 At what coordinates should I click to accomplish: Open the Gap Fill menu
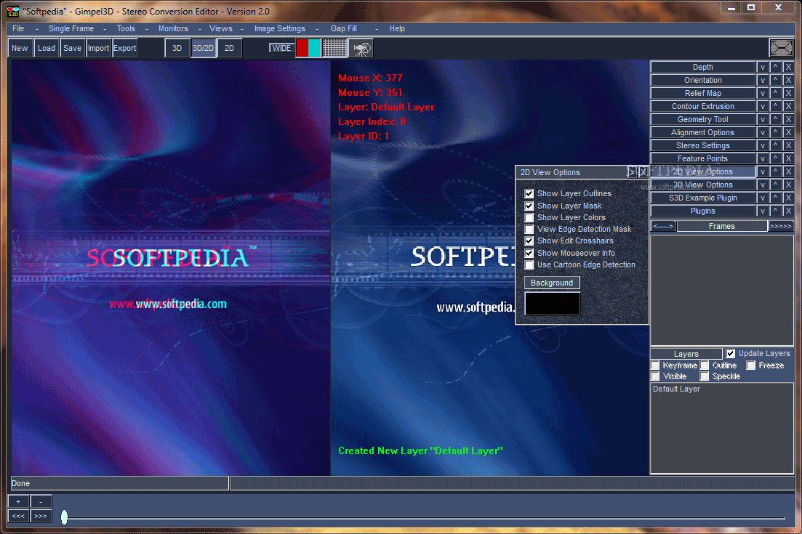tap(344, 28)
